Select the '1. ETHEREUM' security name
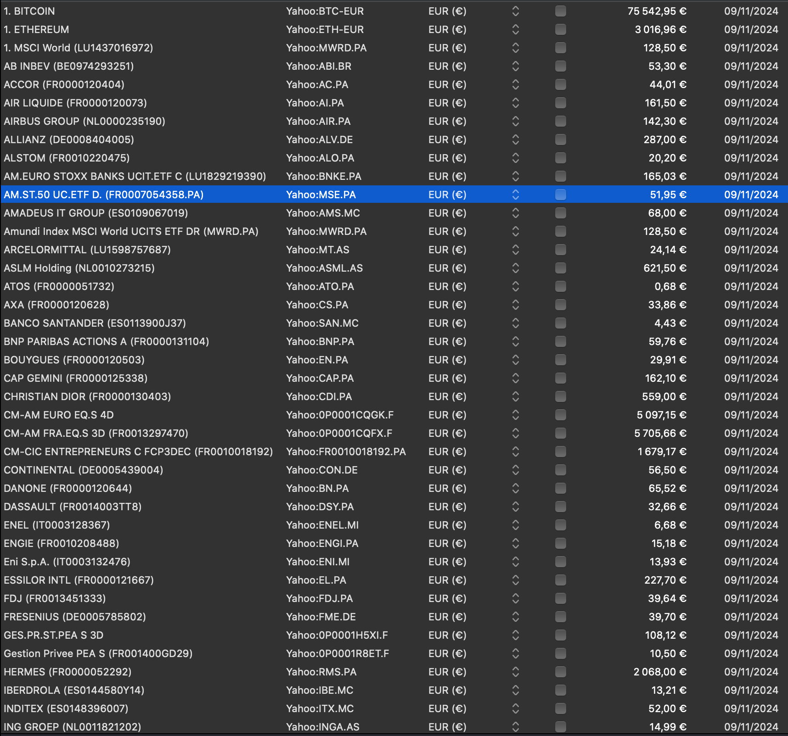788x736 pixels. (36, 29)
